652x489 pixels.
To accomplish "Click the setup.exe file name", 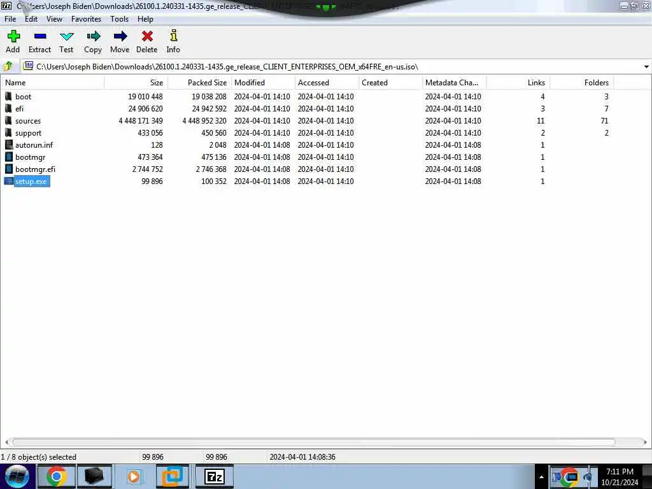I will point(31,181).
